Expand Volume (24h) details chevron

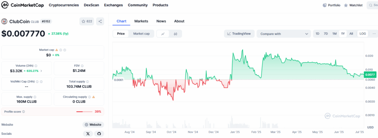(41, 71)
